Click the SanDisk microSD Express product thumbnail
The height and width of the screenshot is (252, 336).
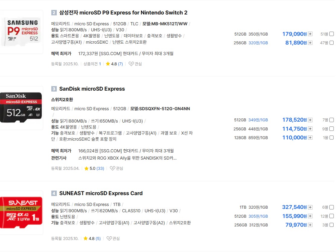[x=21, y=107]
